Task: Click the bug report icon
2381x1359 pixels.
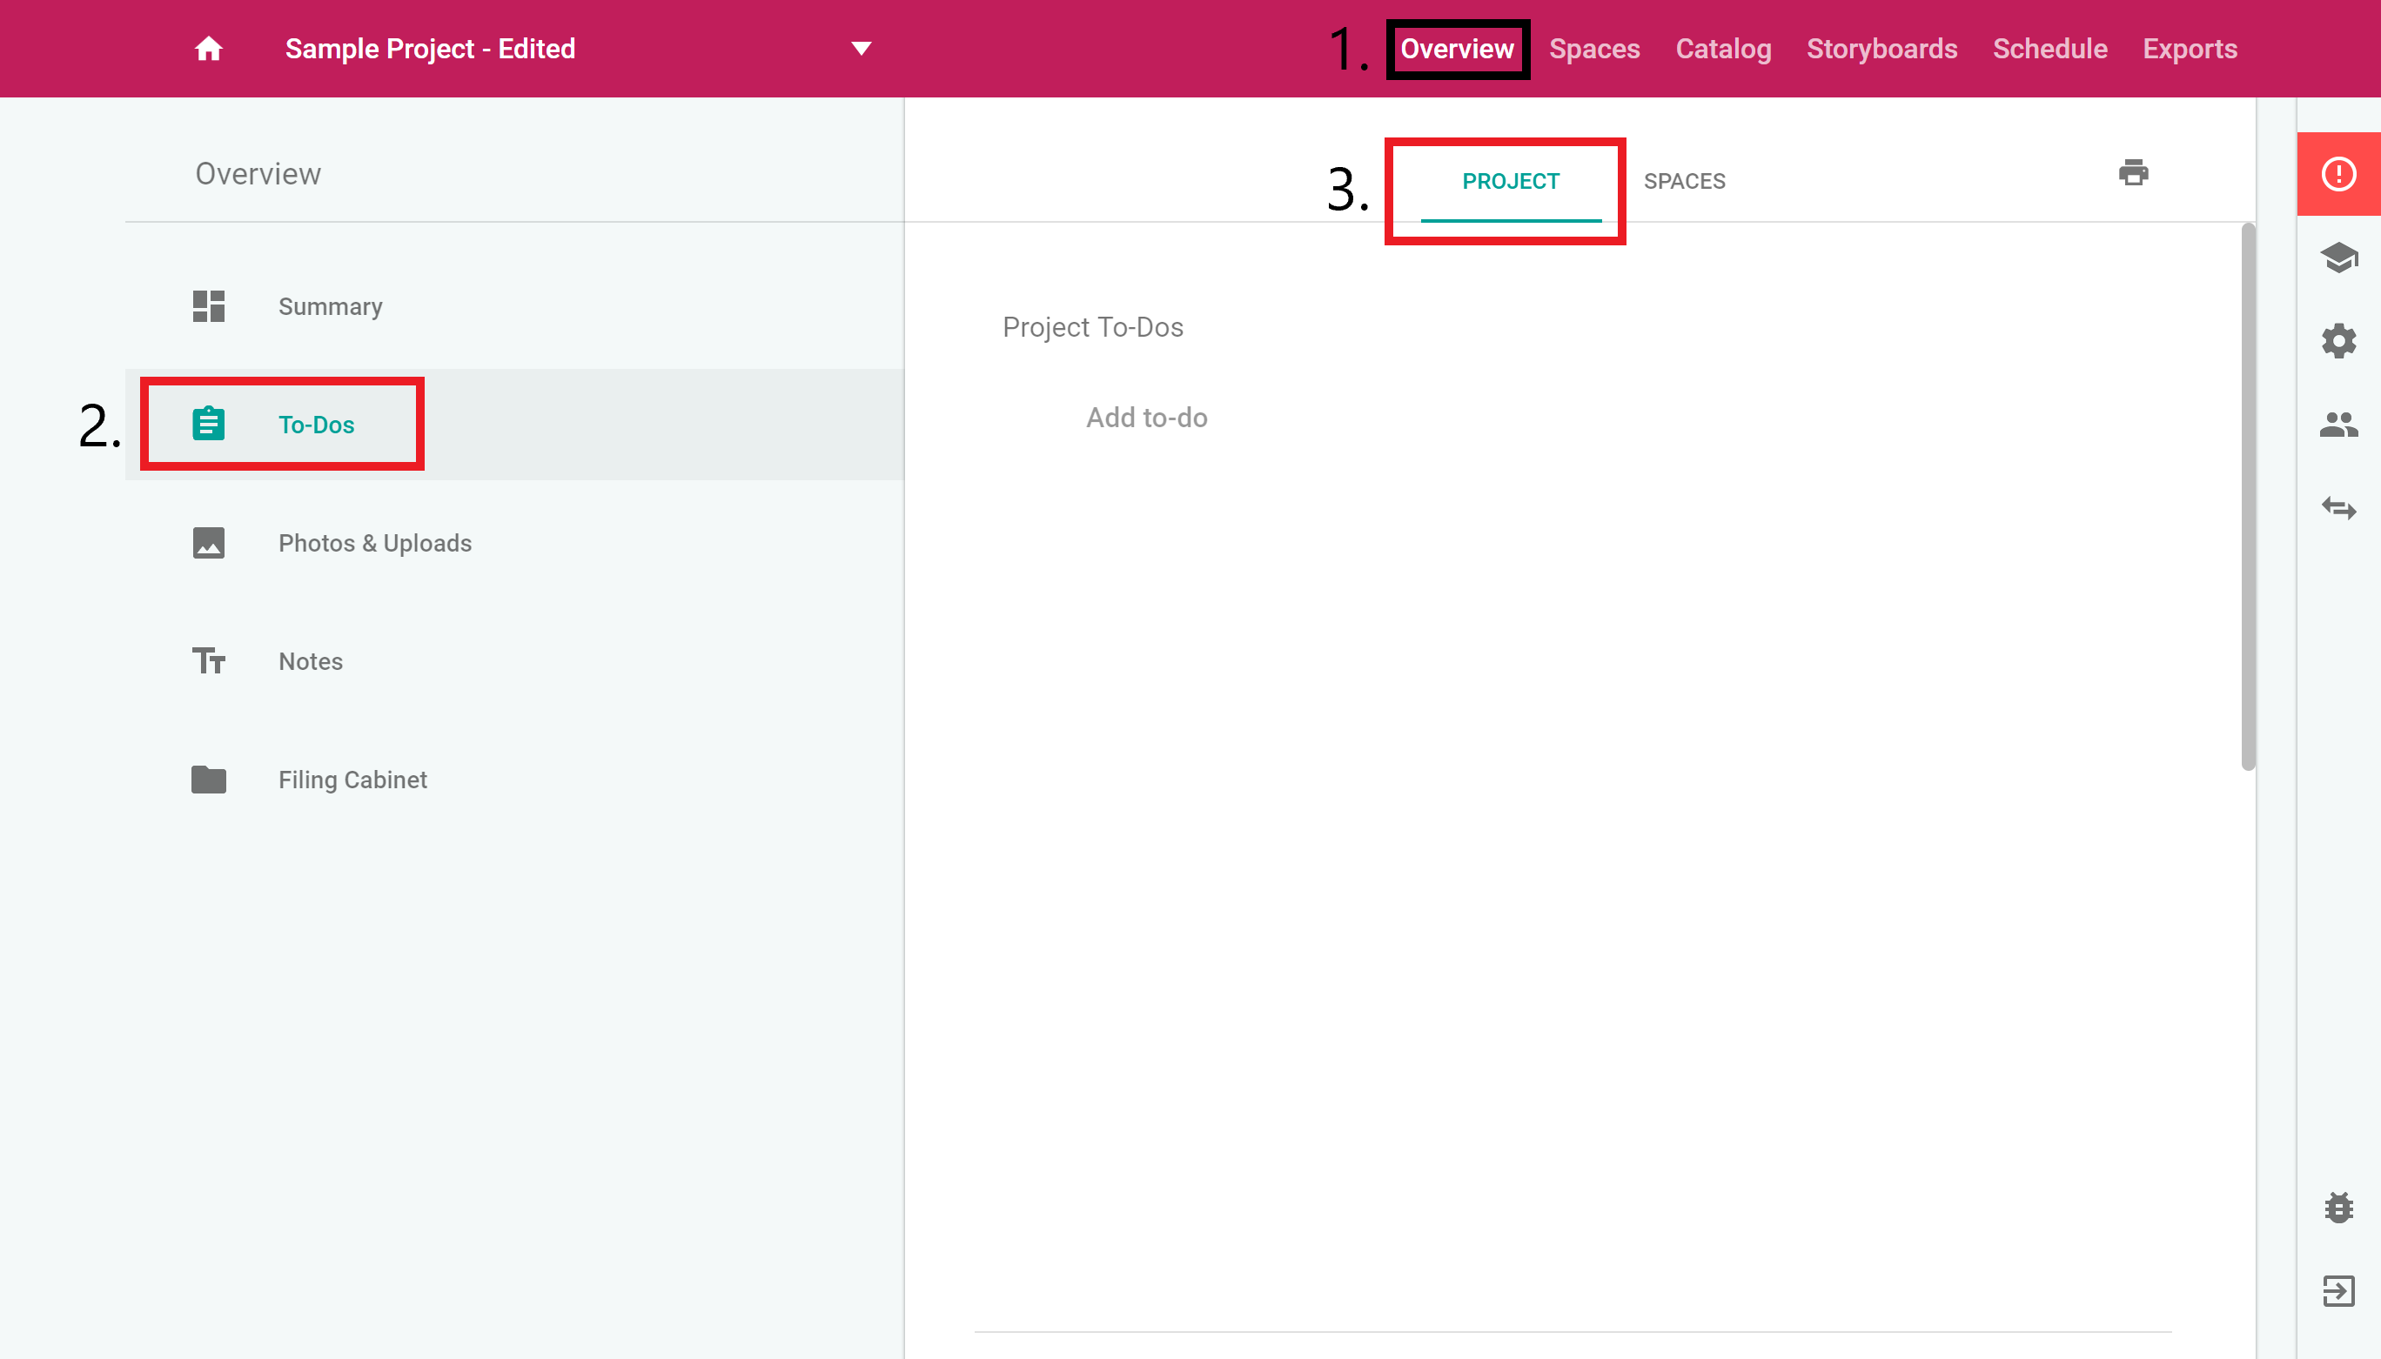Action: coord(2338,1208)
